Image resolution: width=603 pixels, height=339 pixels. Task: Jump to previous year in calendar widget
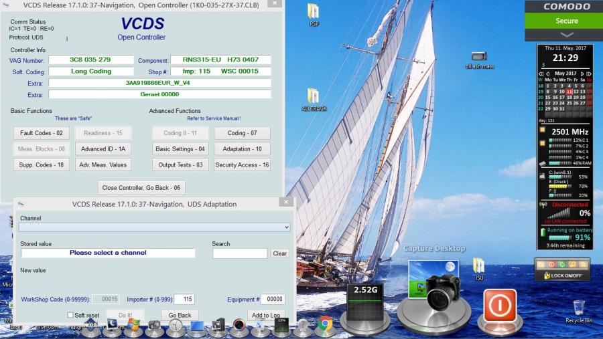point(541,74)
